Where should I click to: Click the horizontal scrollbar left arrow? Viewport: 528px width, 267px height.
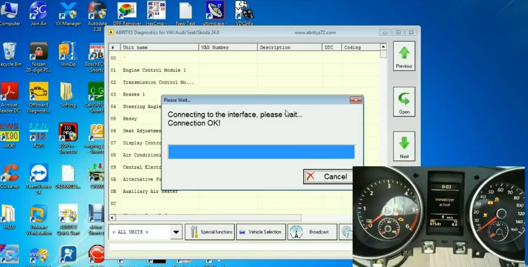click(112, 218)
